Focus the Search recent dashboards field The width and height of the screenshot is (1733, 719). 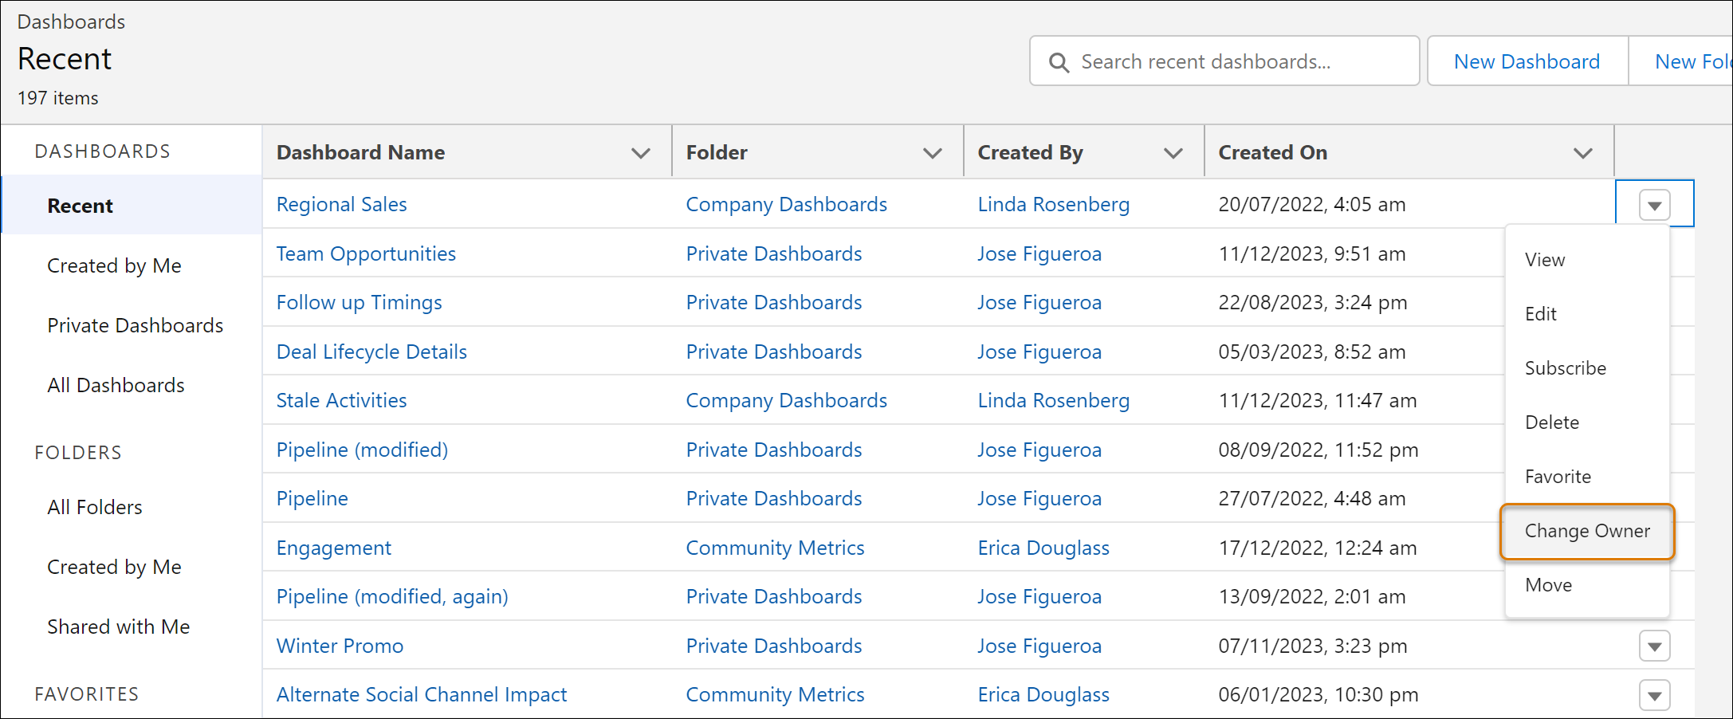tap(1224, 61)
